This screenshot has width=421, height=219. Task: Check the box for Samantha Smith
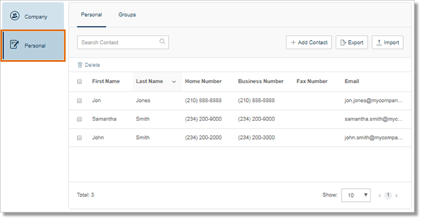pos(79,119)
